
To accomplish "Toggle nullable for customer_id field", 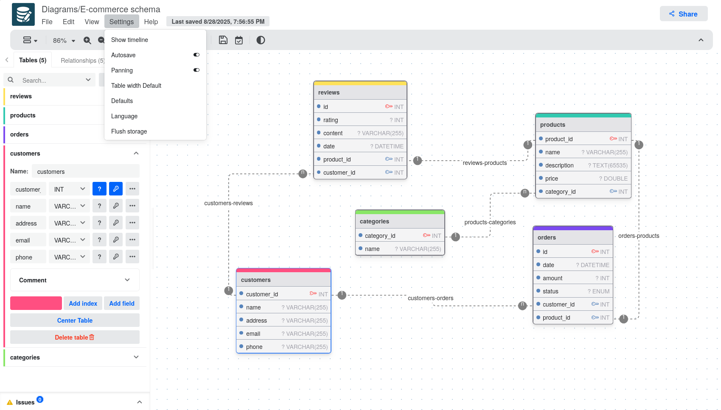I will 99,189.
